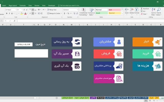Screen dimensions: 164x102
Task: Open Format as Table gallery
Action: point(91,12)
